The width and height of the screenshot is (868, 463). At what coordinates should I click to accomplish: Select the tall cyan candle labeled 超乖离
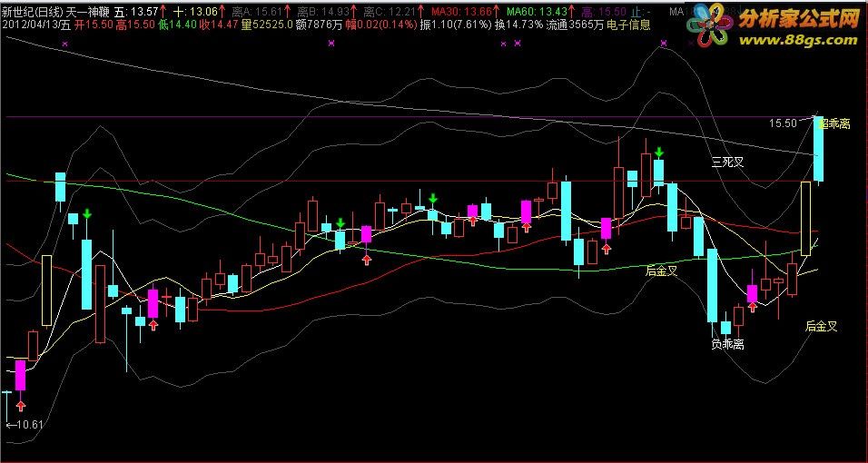[818, 148]
